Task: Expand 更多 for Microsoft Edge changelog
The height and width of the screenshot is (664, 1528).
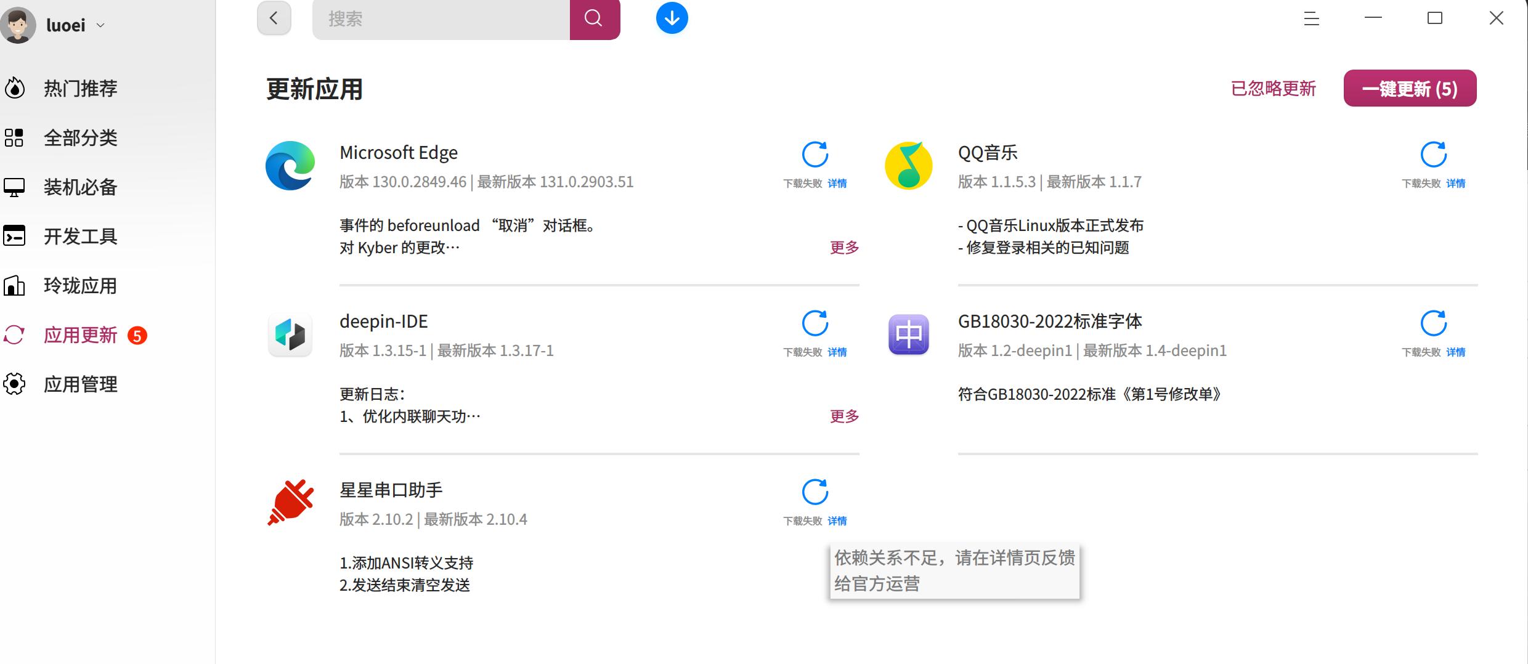Action: click(x=844, y=248)
